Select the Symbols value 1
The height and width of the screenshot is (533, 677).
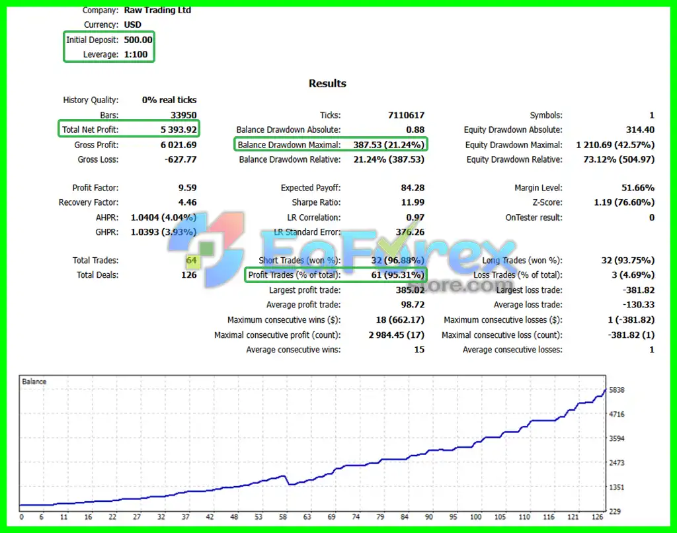pos(652,115)
